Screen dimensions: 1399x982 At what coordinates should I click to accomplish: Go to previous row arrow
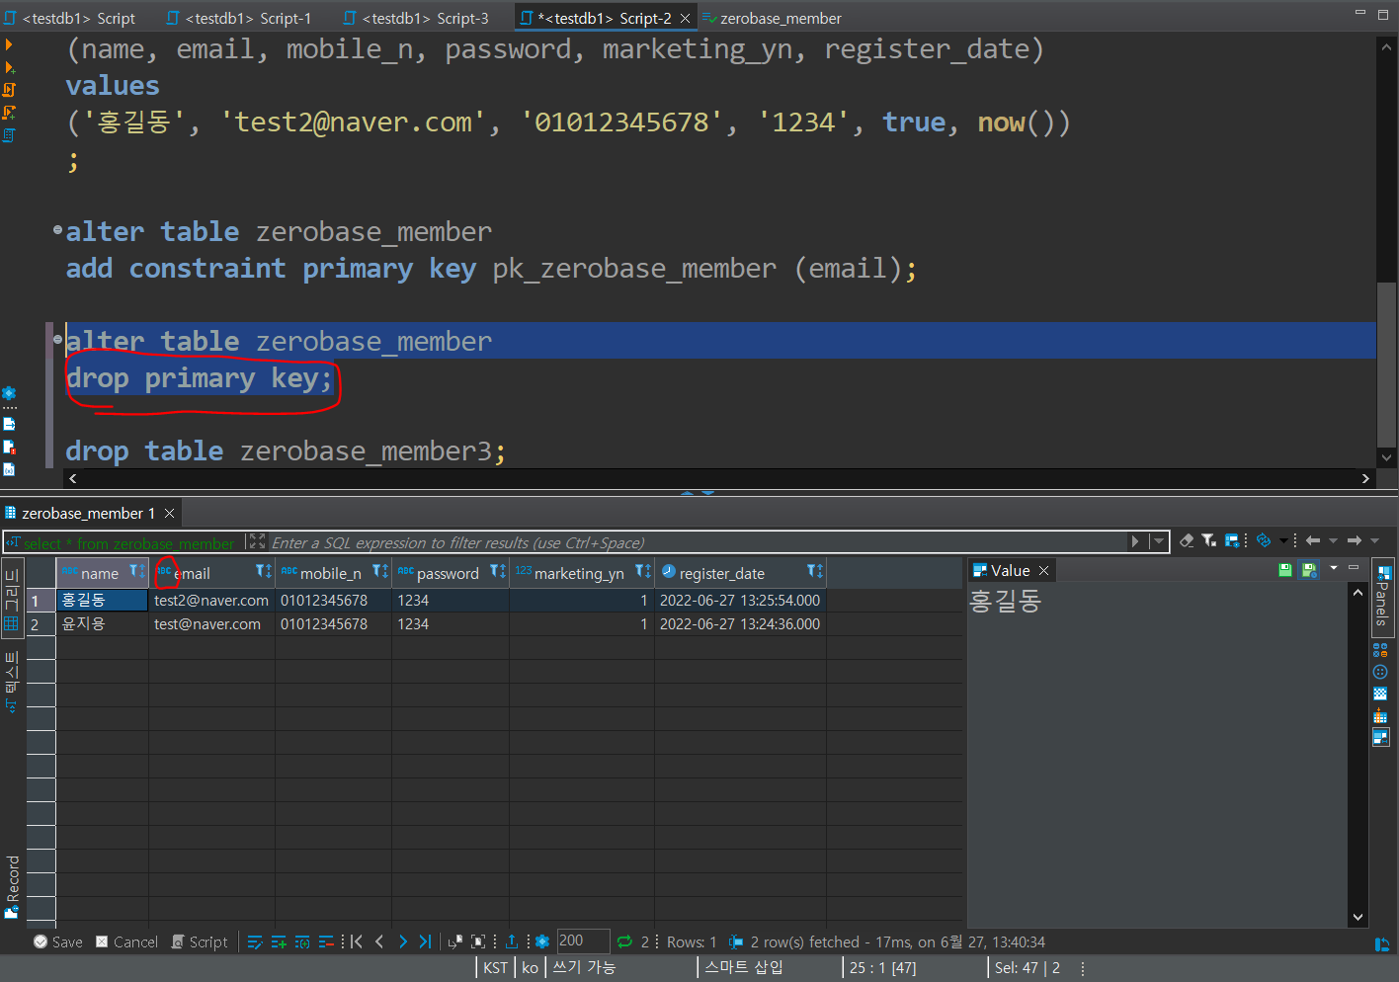(x=379, y=941)
